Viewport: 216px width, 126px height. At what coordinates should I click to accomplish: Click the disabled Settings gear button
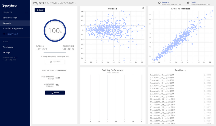55,62
